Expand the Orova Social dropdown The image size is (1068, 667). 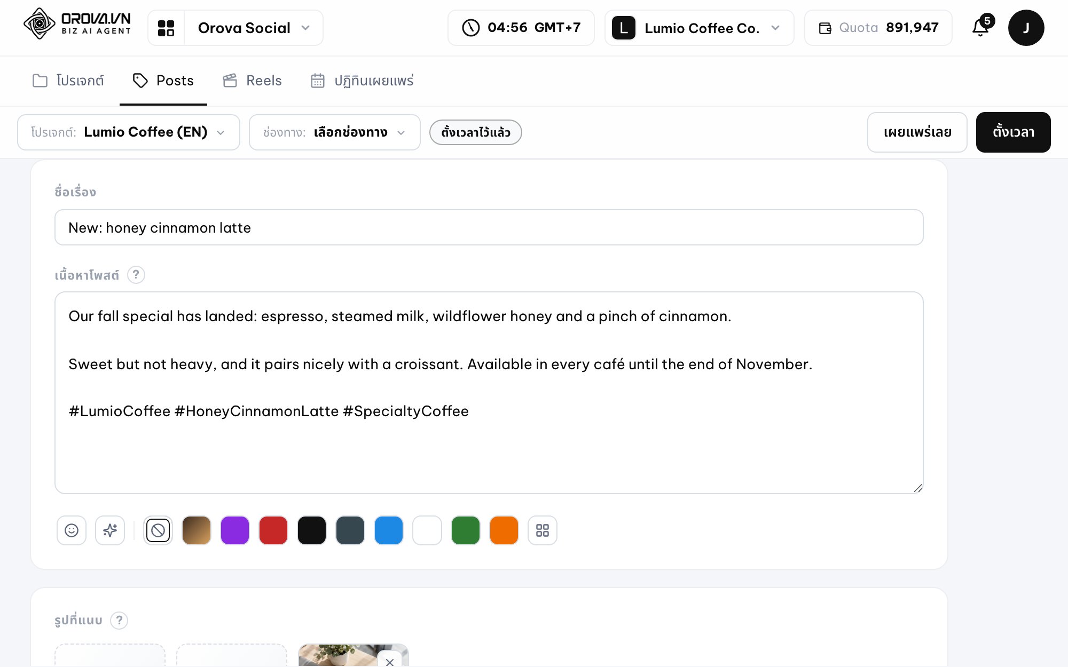[x=253, y=28]
